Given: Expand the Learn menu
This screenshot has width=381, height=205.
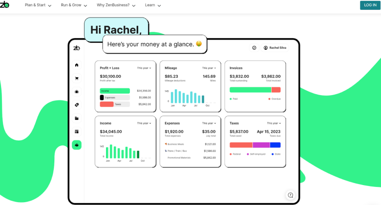Looking at the screenshot, I should click(x=153, y=5).
